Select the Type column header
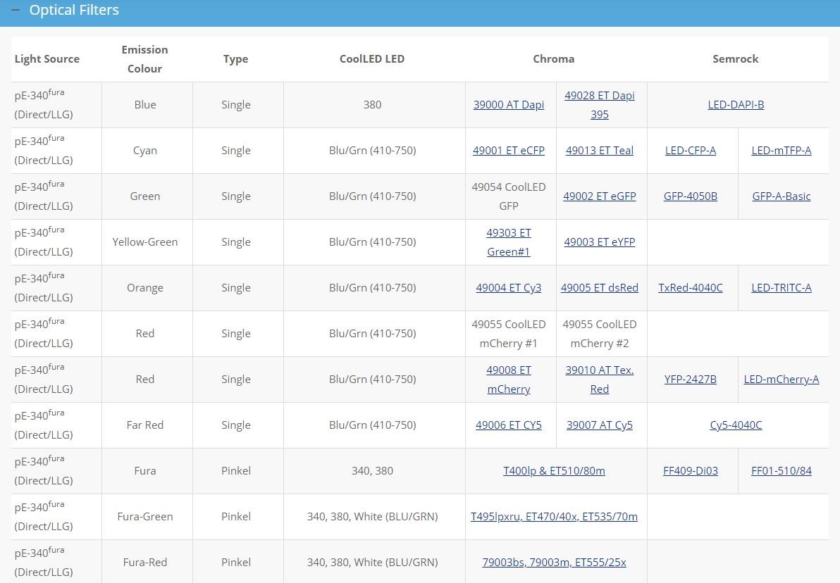 235,59
